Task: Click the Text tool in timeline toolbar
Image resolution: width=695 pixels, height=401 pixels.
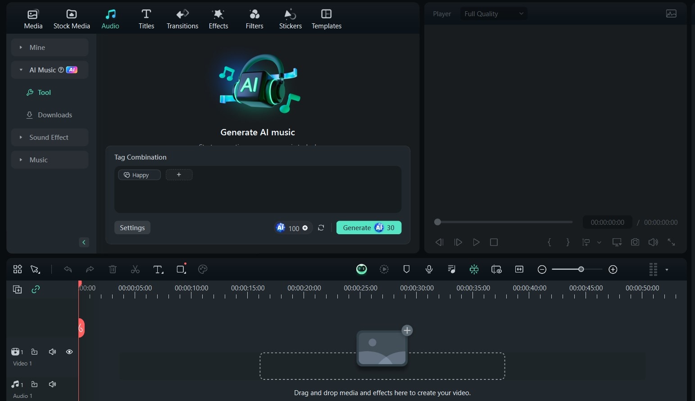Action: 158,269
